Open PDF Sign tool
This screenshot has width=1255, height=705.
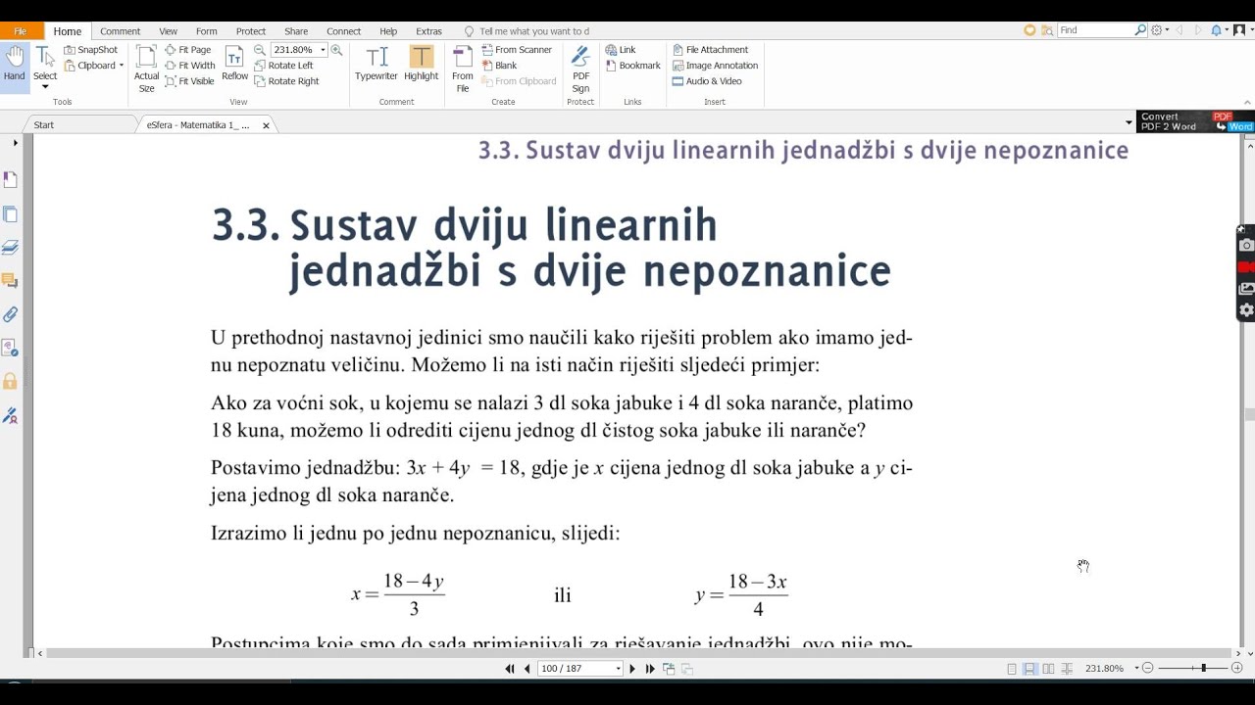pos(580,69)
